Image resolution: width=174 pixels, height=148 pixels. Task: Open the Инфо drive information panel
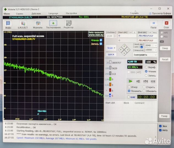[8, 24]
